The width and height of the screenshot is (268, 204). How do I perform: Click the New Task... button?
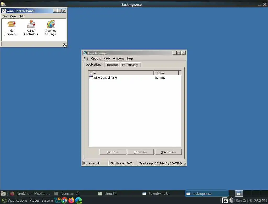point(168,152)
